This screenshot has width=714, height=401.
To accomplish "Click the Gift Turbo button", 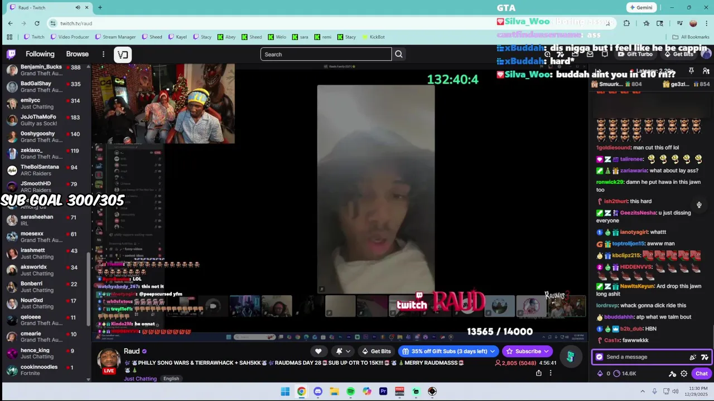I will (635, 54).
